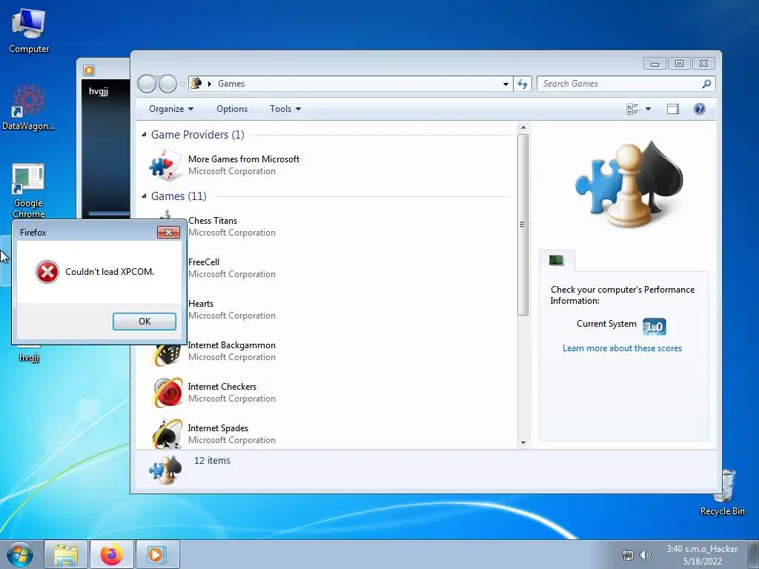Click media player icon in background window
This screenshot has width=759, height=569.
coord(89,70)
